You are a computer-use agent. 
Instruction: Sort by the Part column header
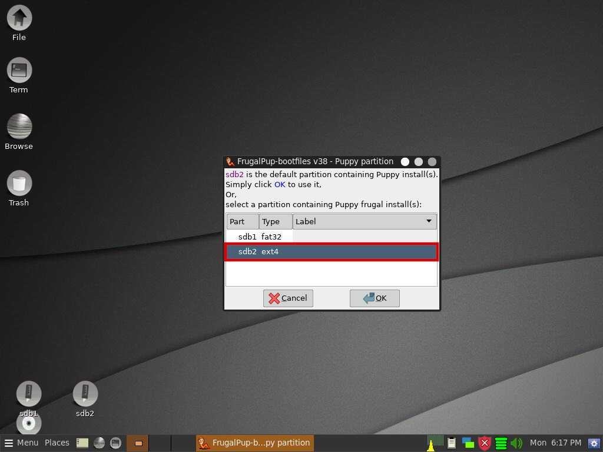pos(242,222)
